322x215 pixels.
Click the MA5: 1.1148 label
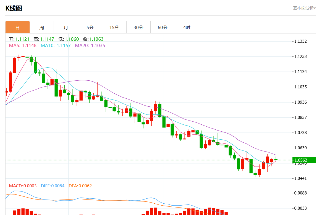[23, 45]
